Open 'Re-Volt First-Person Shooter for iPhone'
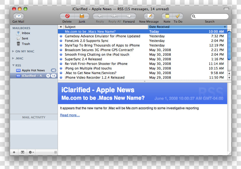The height and width of the screenshot is (169, 241). (x=143, y=64)
